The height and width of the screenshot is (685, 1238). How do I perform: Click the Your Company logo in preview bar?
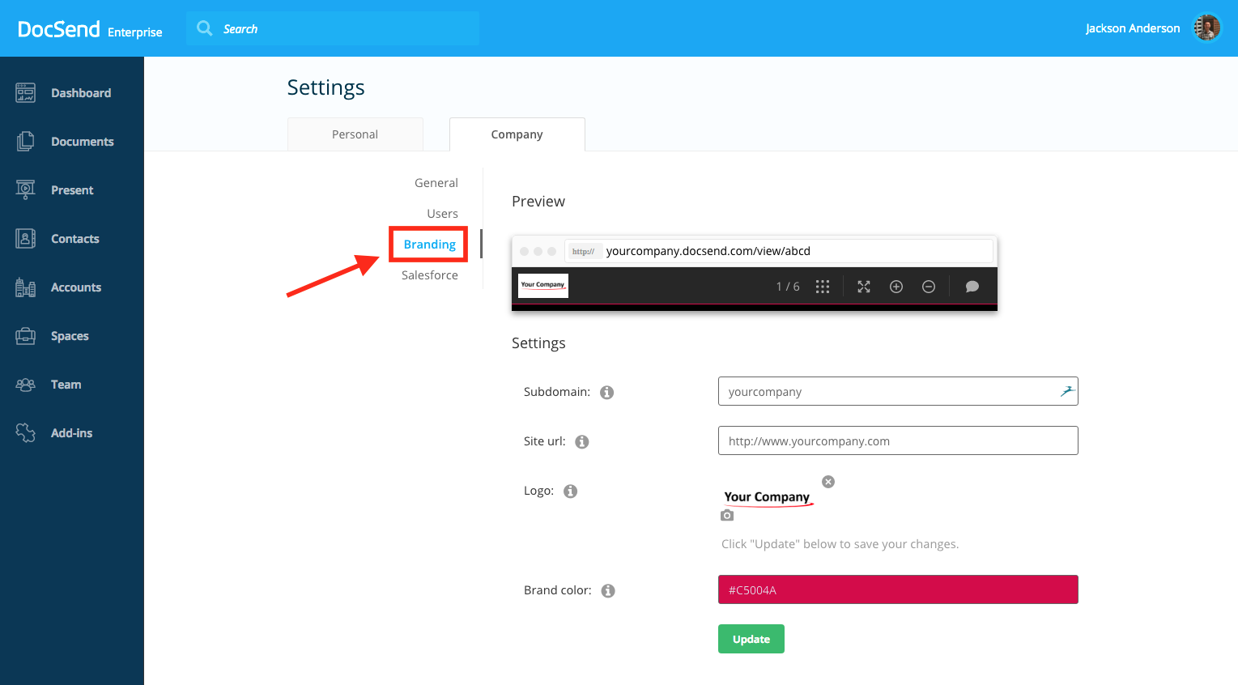(x=543, y=285)
